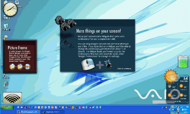Click the battery icon in system tray
This screenshot has height=114, width=190.
[178, 112]
